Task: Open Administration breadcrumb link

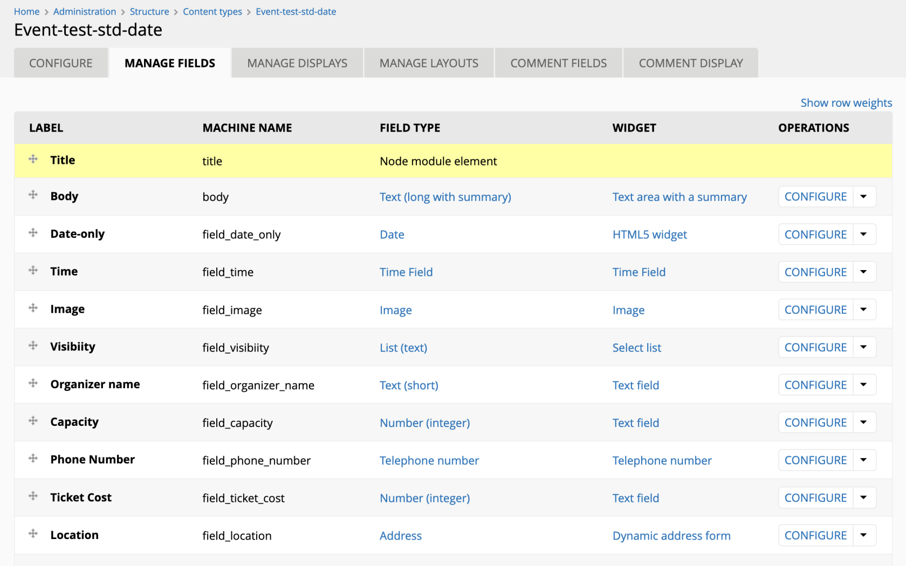Action: [x=85, y=11]
